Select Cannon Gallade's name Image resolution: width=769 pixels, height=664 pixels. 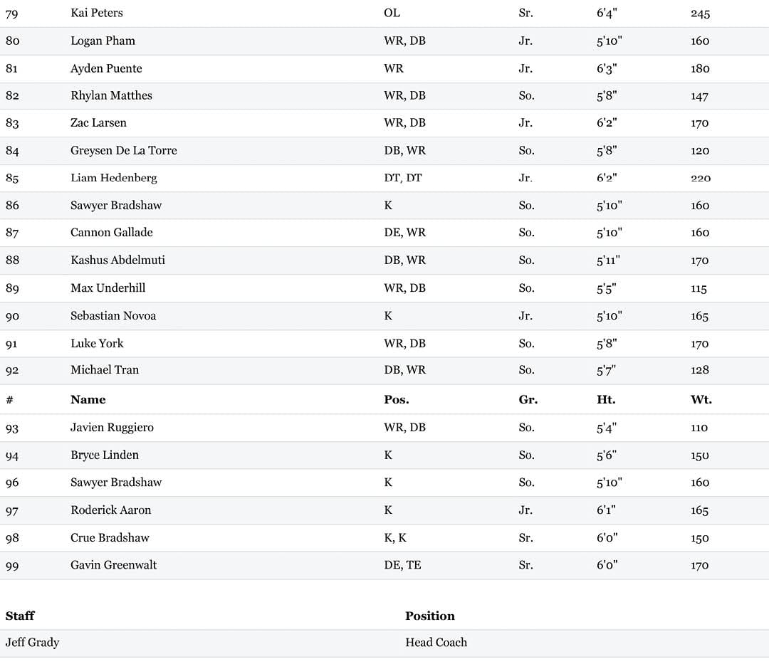pyautogui.click(x=111, y=232)
